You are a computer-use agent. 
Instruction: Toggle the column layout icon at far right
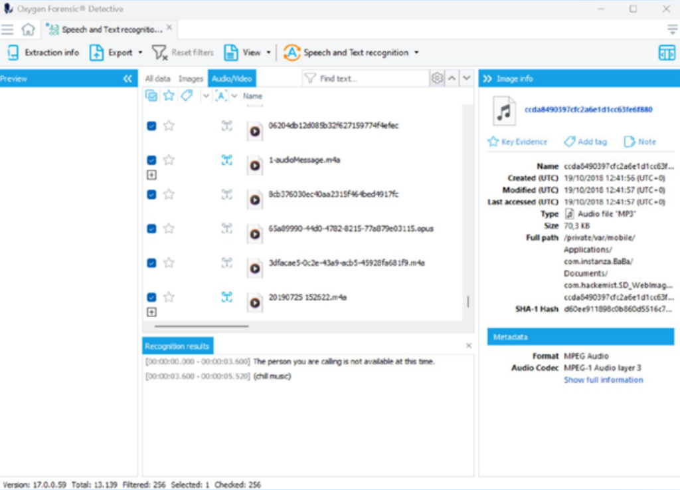666,53
